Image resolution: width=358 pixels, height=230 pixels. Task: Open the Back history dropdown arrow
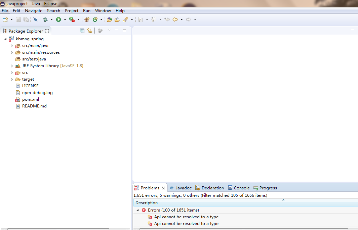pyautogui.click(x=182, y=19)
